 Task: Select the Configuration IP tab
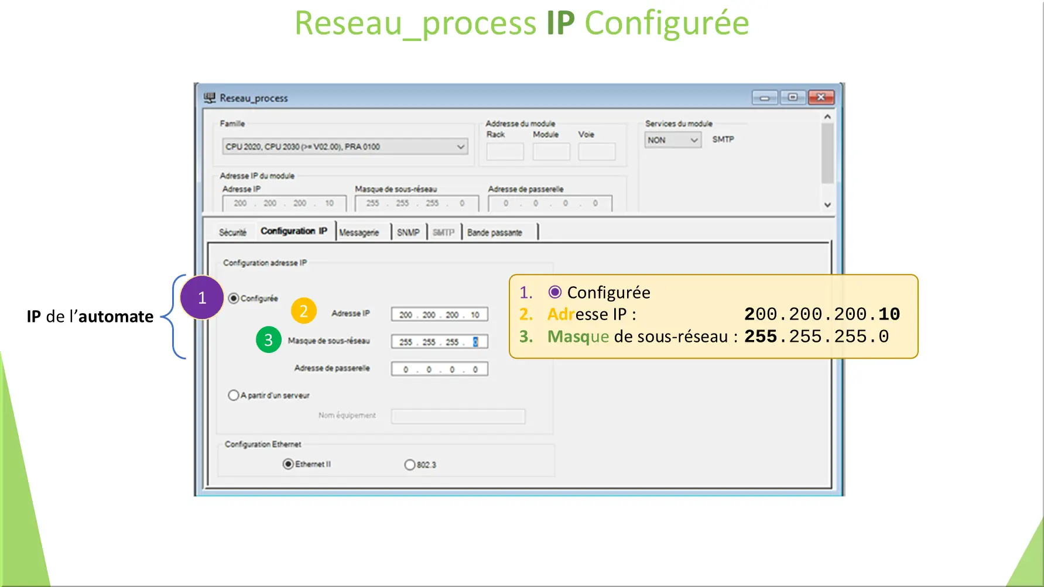point(295,231)
